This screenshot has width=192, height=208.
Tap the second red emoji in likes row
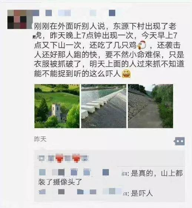pyautogui.click(x=76, y=158)
